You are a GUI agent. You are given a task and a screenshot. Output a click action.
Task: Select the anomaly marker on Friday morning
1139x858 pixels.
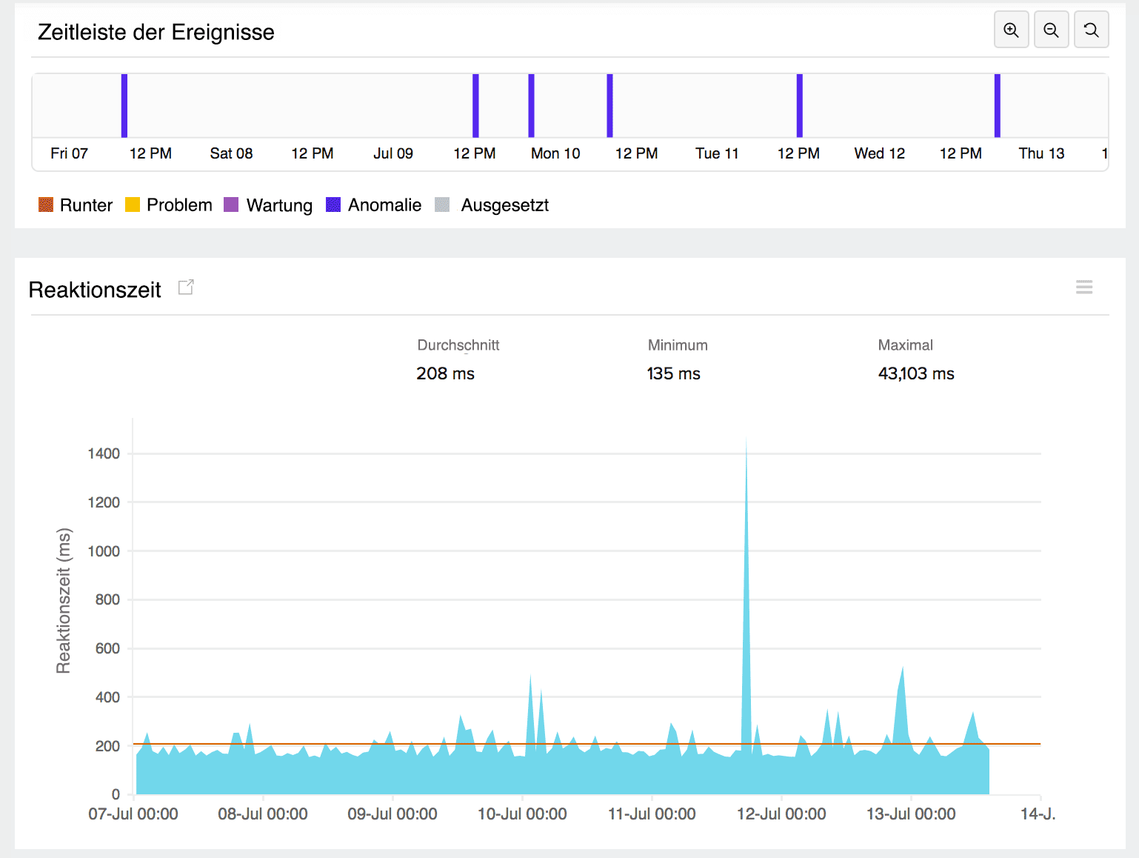[x=124, y=105]
